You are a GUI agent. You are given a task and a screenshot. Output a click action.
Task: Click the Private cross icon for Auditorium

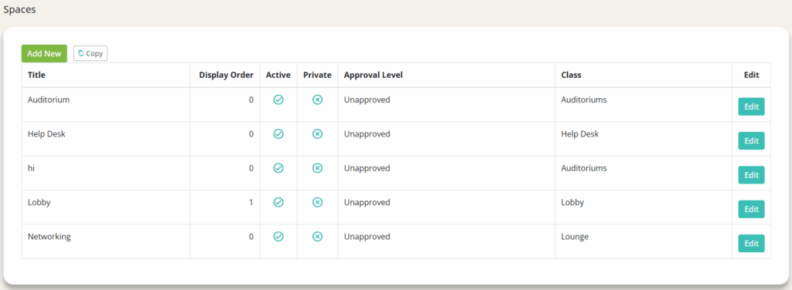pos(317,99)
